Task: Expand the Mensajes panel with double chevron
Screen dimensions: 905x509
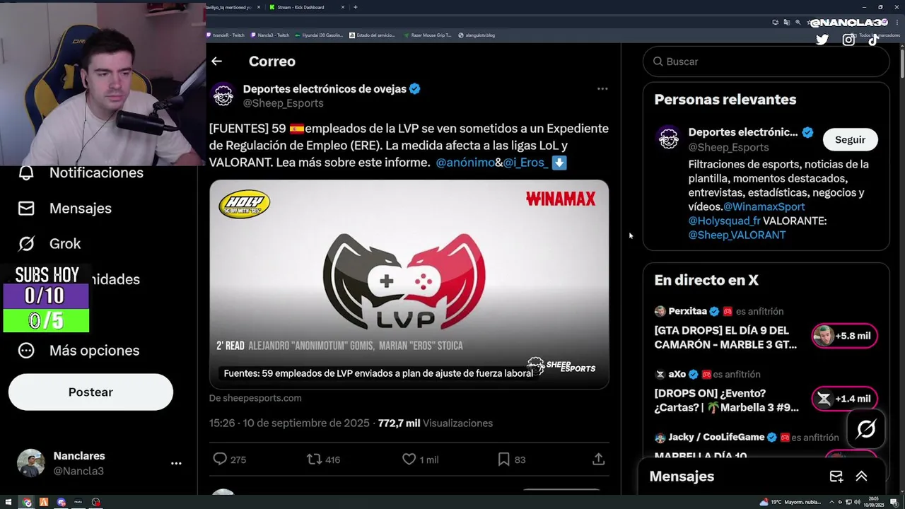Action: 861,476
